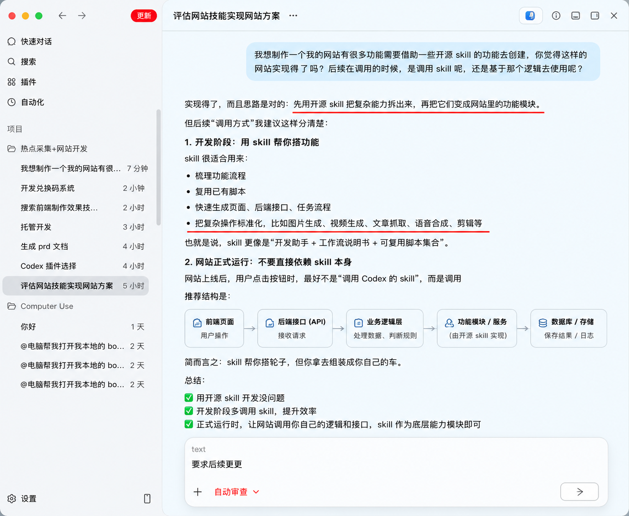The image size is (629, 516).
Task: Click the send arrow button
Action: [x=579, y=491]
